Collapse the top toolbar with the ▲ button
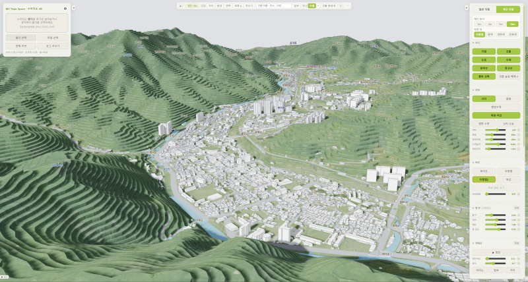 (x=180, y=6)
